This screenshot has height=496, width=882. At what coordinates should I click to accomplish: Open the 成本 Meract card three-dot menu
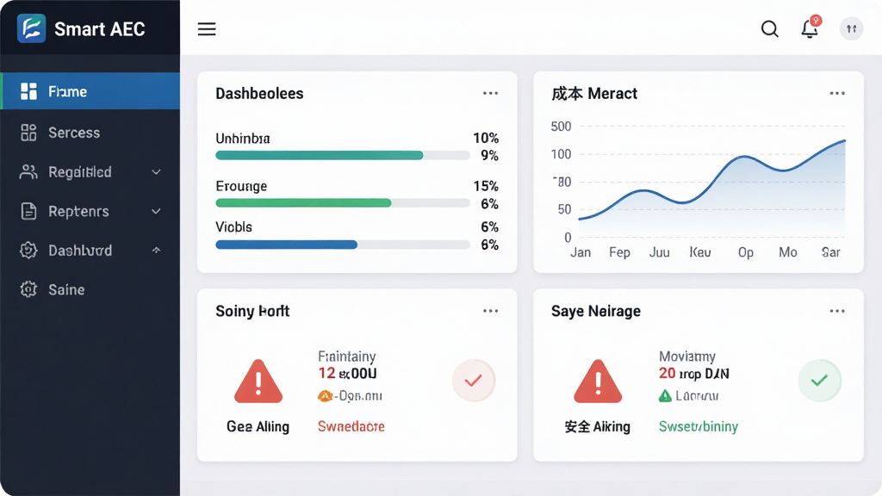click(x=837, y=93)
